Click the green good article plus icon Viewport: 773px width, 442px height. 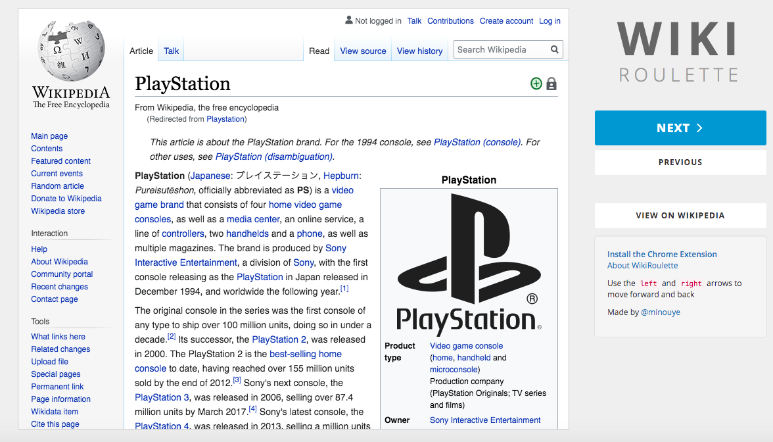[536, 84]
